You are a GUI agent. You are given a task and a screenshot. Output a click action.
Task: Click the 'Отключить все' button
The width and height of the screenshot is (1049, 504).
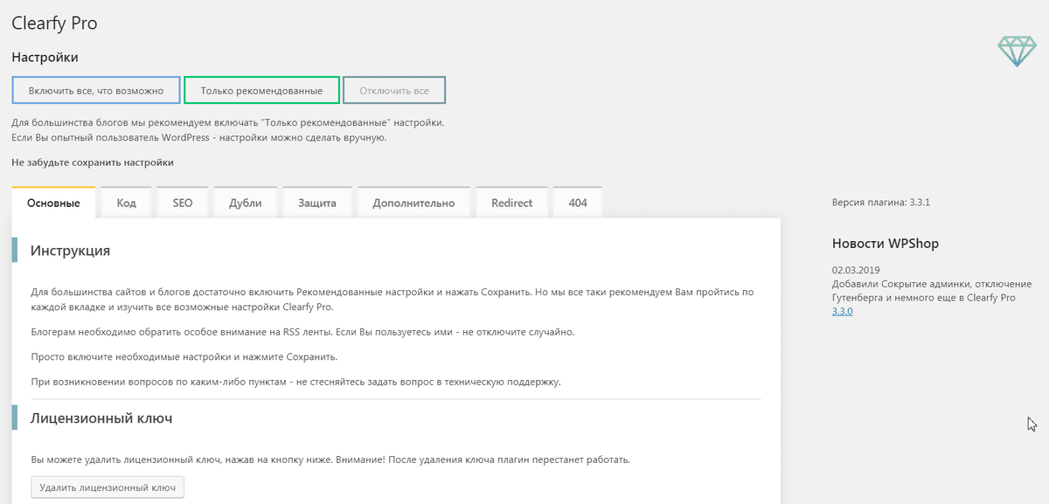pyautogui.click(x=394, y=90)
